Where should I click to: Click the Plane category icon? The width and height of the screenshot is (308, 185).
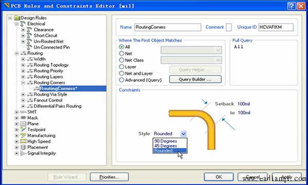[23, 124]
